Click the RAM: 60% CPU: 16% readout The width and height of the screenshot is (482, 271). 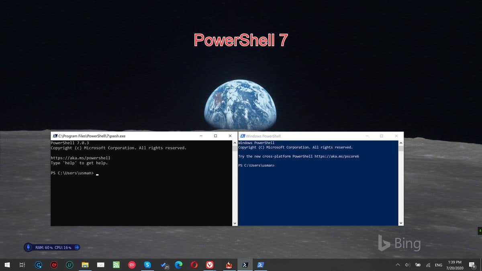pos(53,248)
